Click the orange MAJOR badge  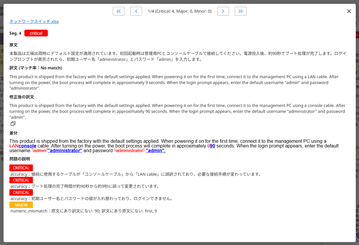click(x=21, y=205)
